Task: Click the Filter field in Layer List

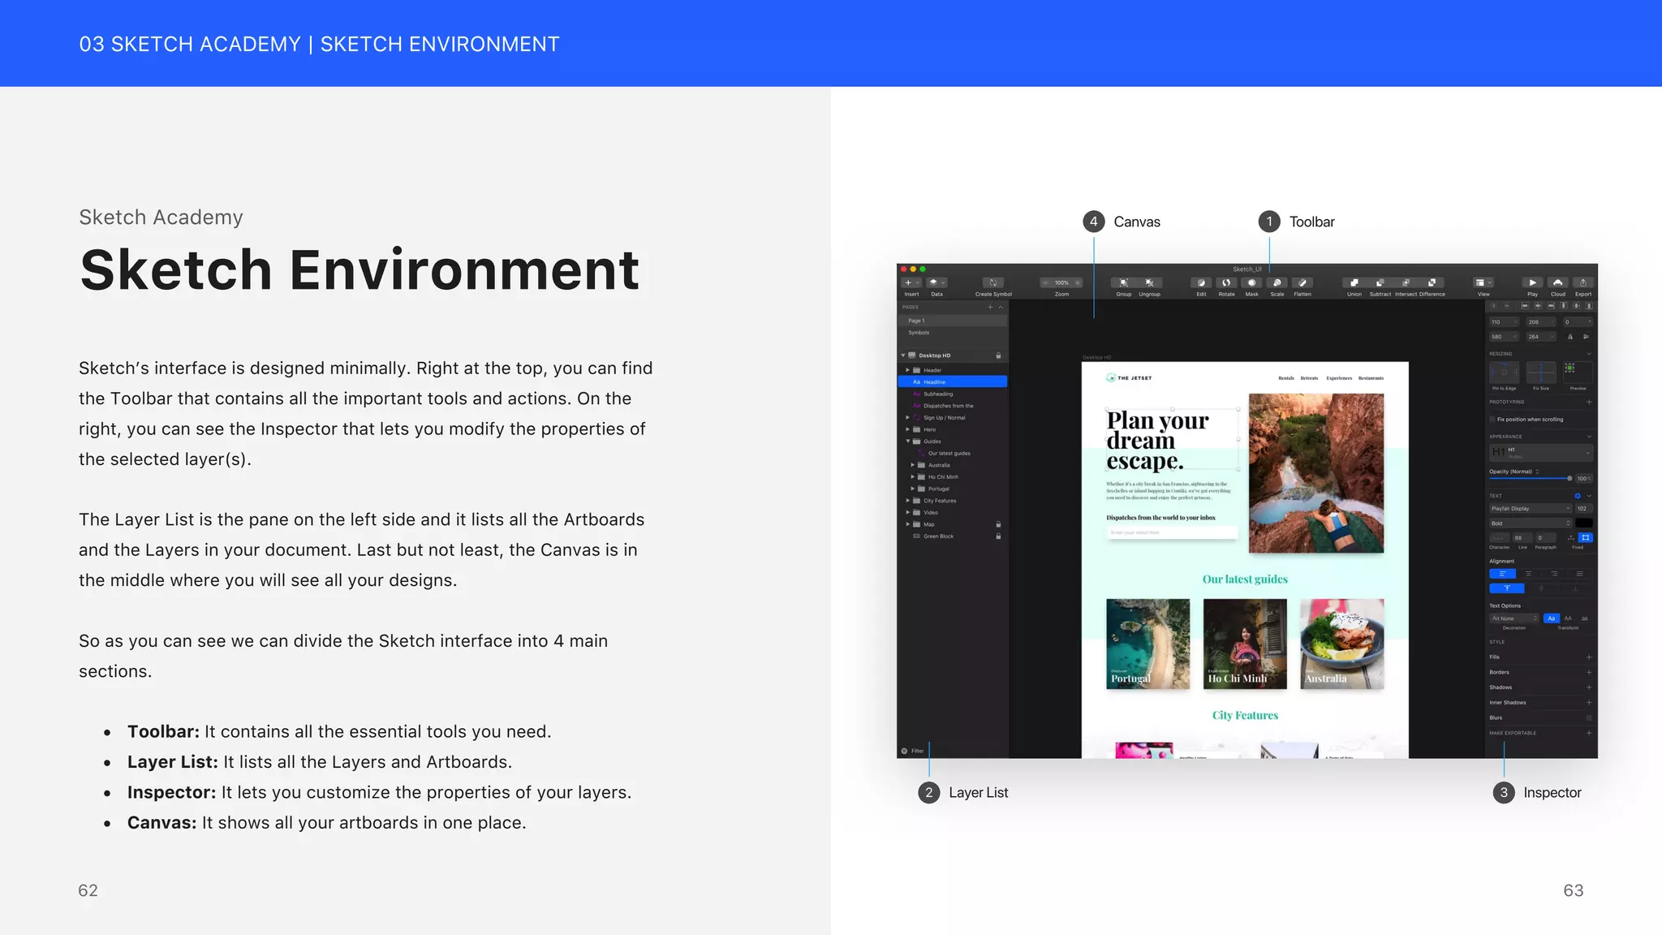Action: pos(918,751)
